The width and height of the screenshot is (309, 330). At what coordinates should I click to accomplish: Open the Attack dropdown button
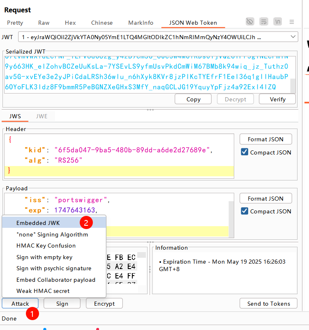click(x=20, y=304)
